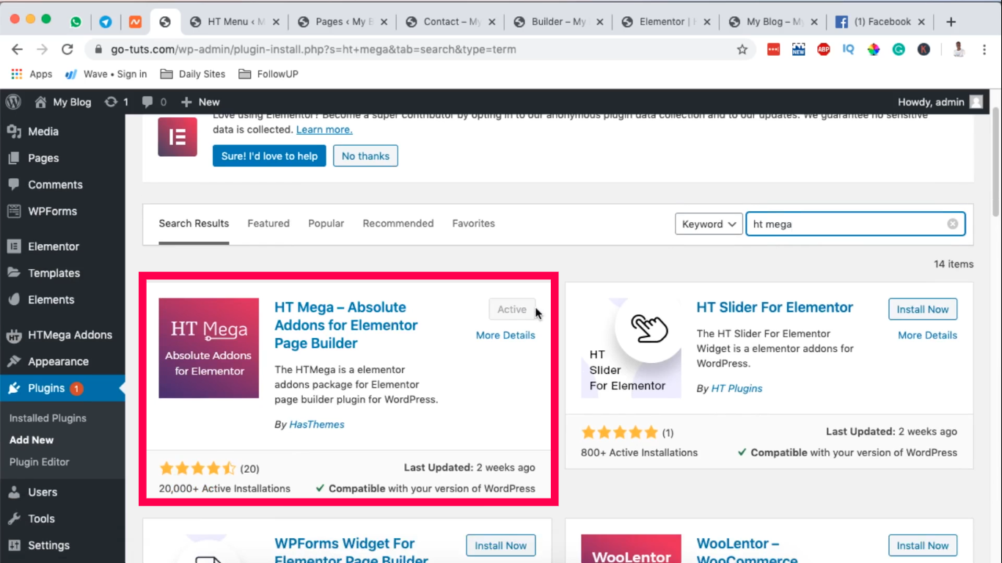Go to Installed Plugins submenu
This screenshot has height=563, width=1002.
click(x=48, y=418)
